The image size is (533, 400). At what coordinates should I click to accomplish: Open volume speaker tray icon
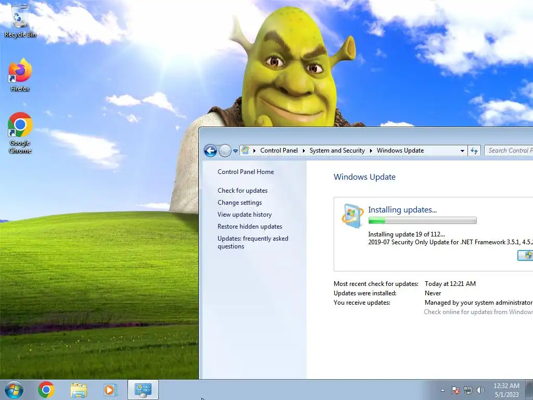(480, 390)
